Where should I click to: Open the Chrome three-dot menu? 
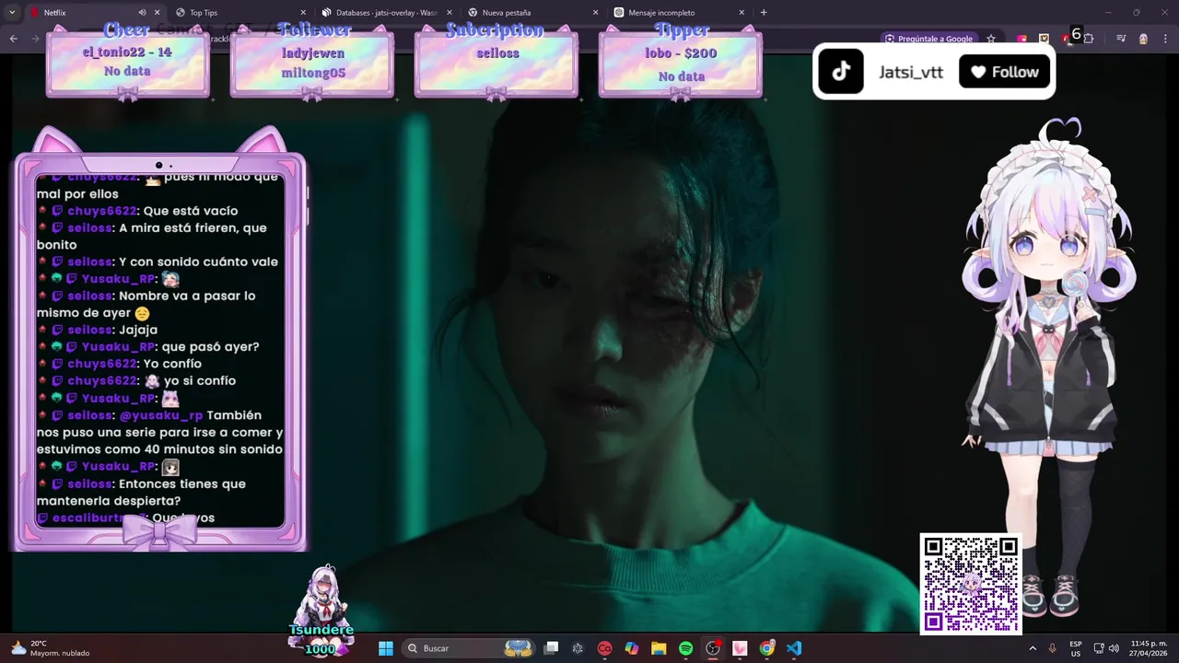[x=1165, y=39]
